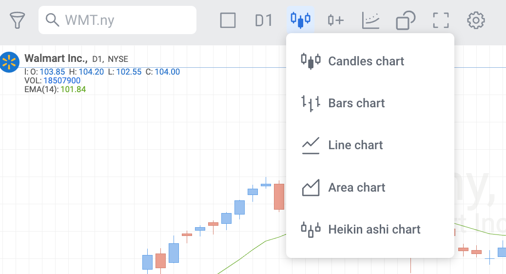Open the D1 timeframe selector
The image size is (506, 274).
coord(264,20)
